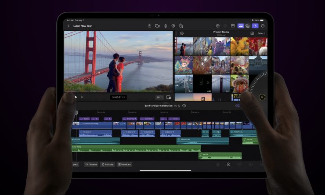Tap the share/export icon in top toolbar

click(x=181, y=26)
